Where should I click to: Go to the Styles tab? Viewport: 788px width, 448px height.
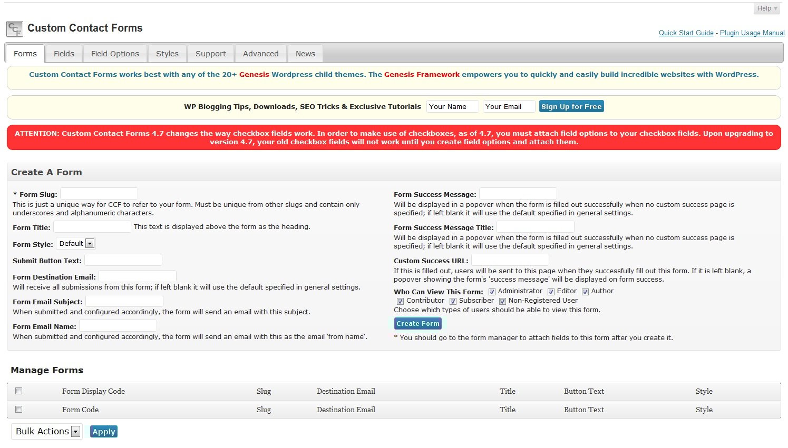pyautogui.click(x=167, y=54)
